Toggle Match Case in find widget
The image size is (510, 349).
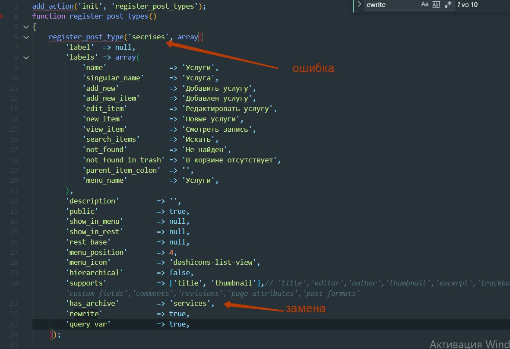click(x=425, y=5)
